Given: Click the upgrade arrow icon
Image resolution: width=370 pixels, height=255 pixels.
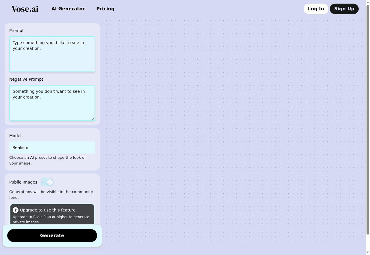Looking at the screenshot, I should click(16, 210).
